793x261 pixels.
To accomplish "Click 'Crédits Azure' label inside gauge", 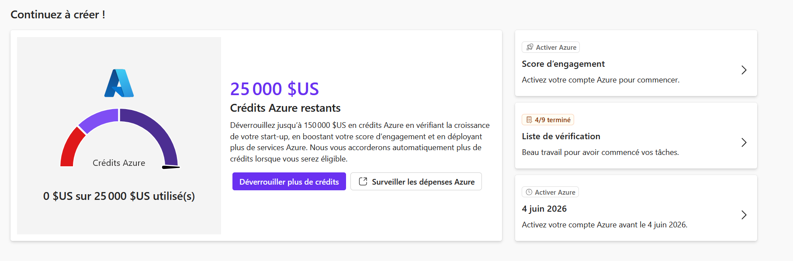I will [x=119, y=163].
